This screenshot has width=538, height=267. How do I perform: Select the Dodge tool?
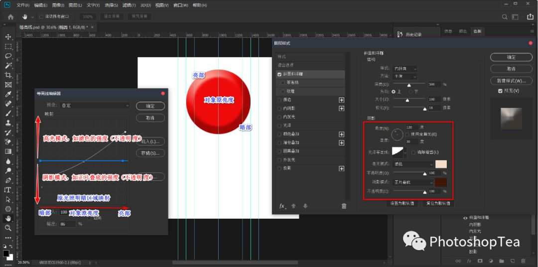click(8, 170)
